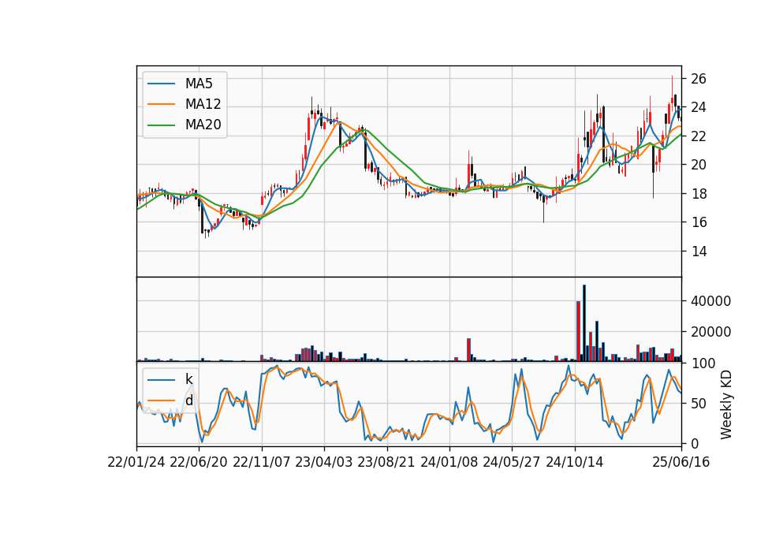Screen dimensions: 757x544
Task: Click the price axis value 16
Action: (699, 222)
